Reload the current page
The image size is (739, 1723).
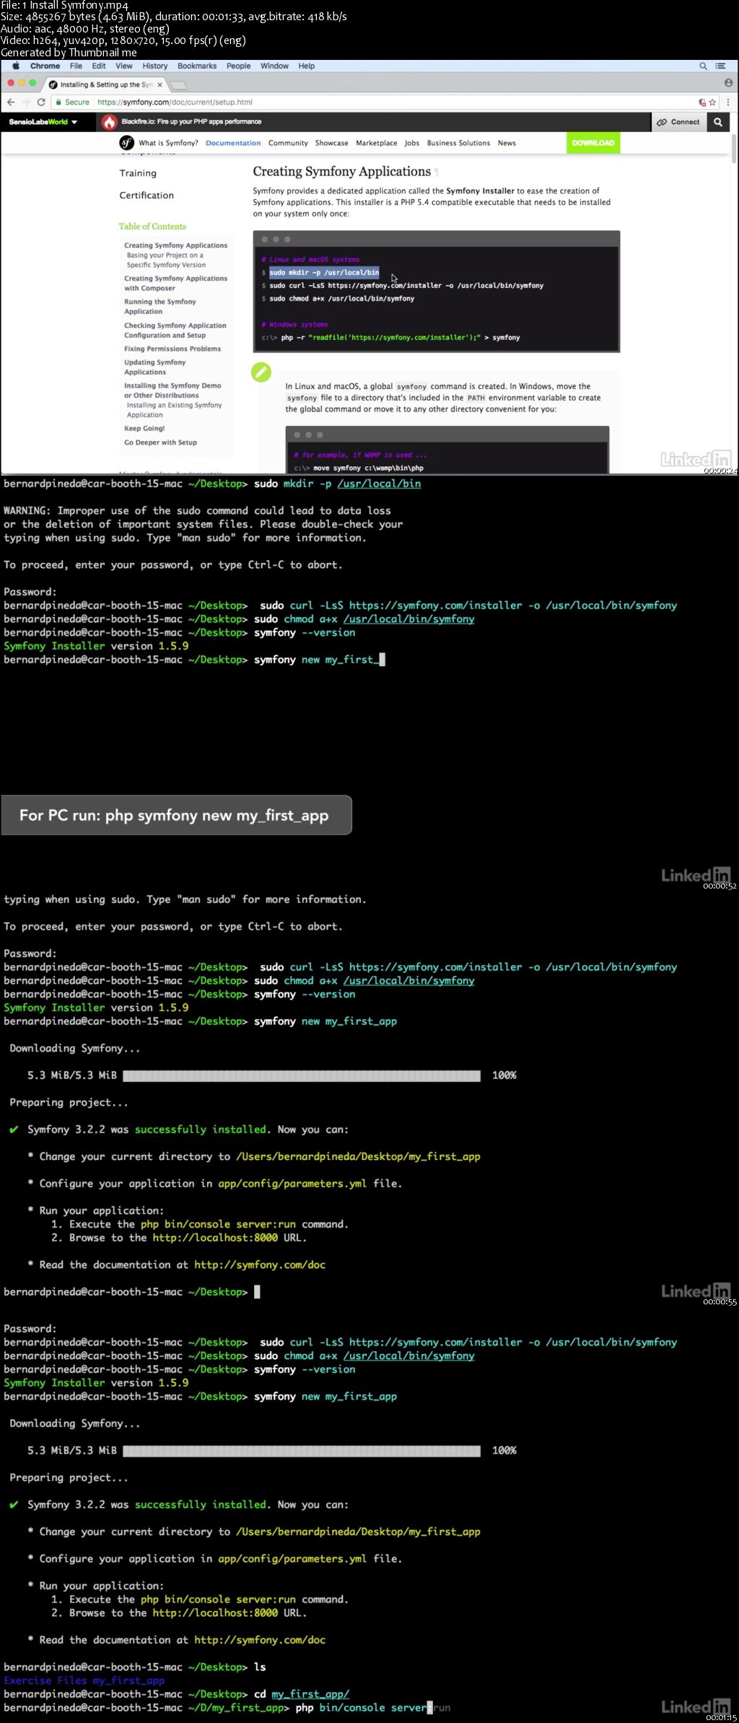coord(41,102)
